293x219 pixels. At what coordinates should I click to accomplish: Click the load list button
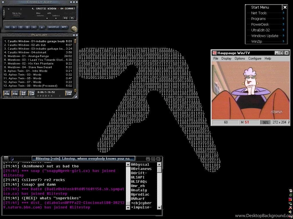[69, 93]
